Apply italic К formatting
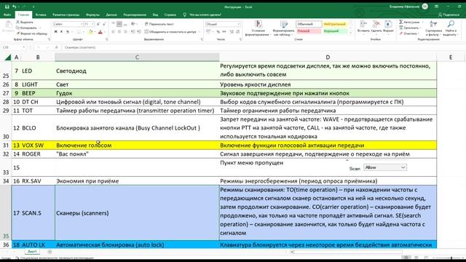 (61, 32)
